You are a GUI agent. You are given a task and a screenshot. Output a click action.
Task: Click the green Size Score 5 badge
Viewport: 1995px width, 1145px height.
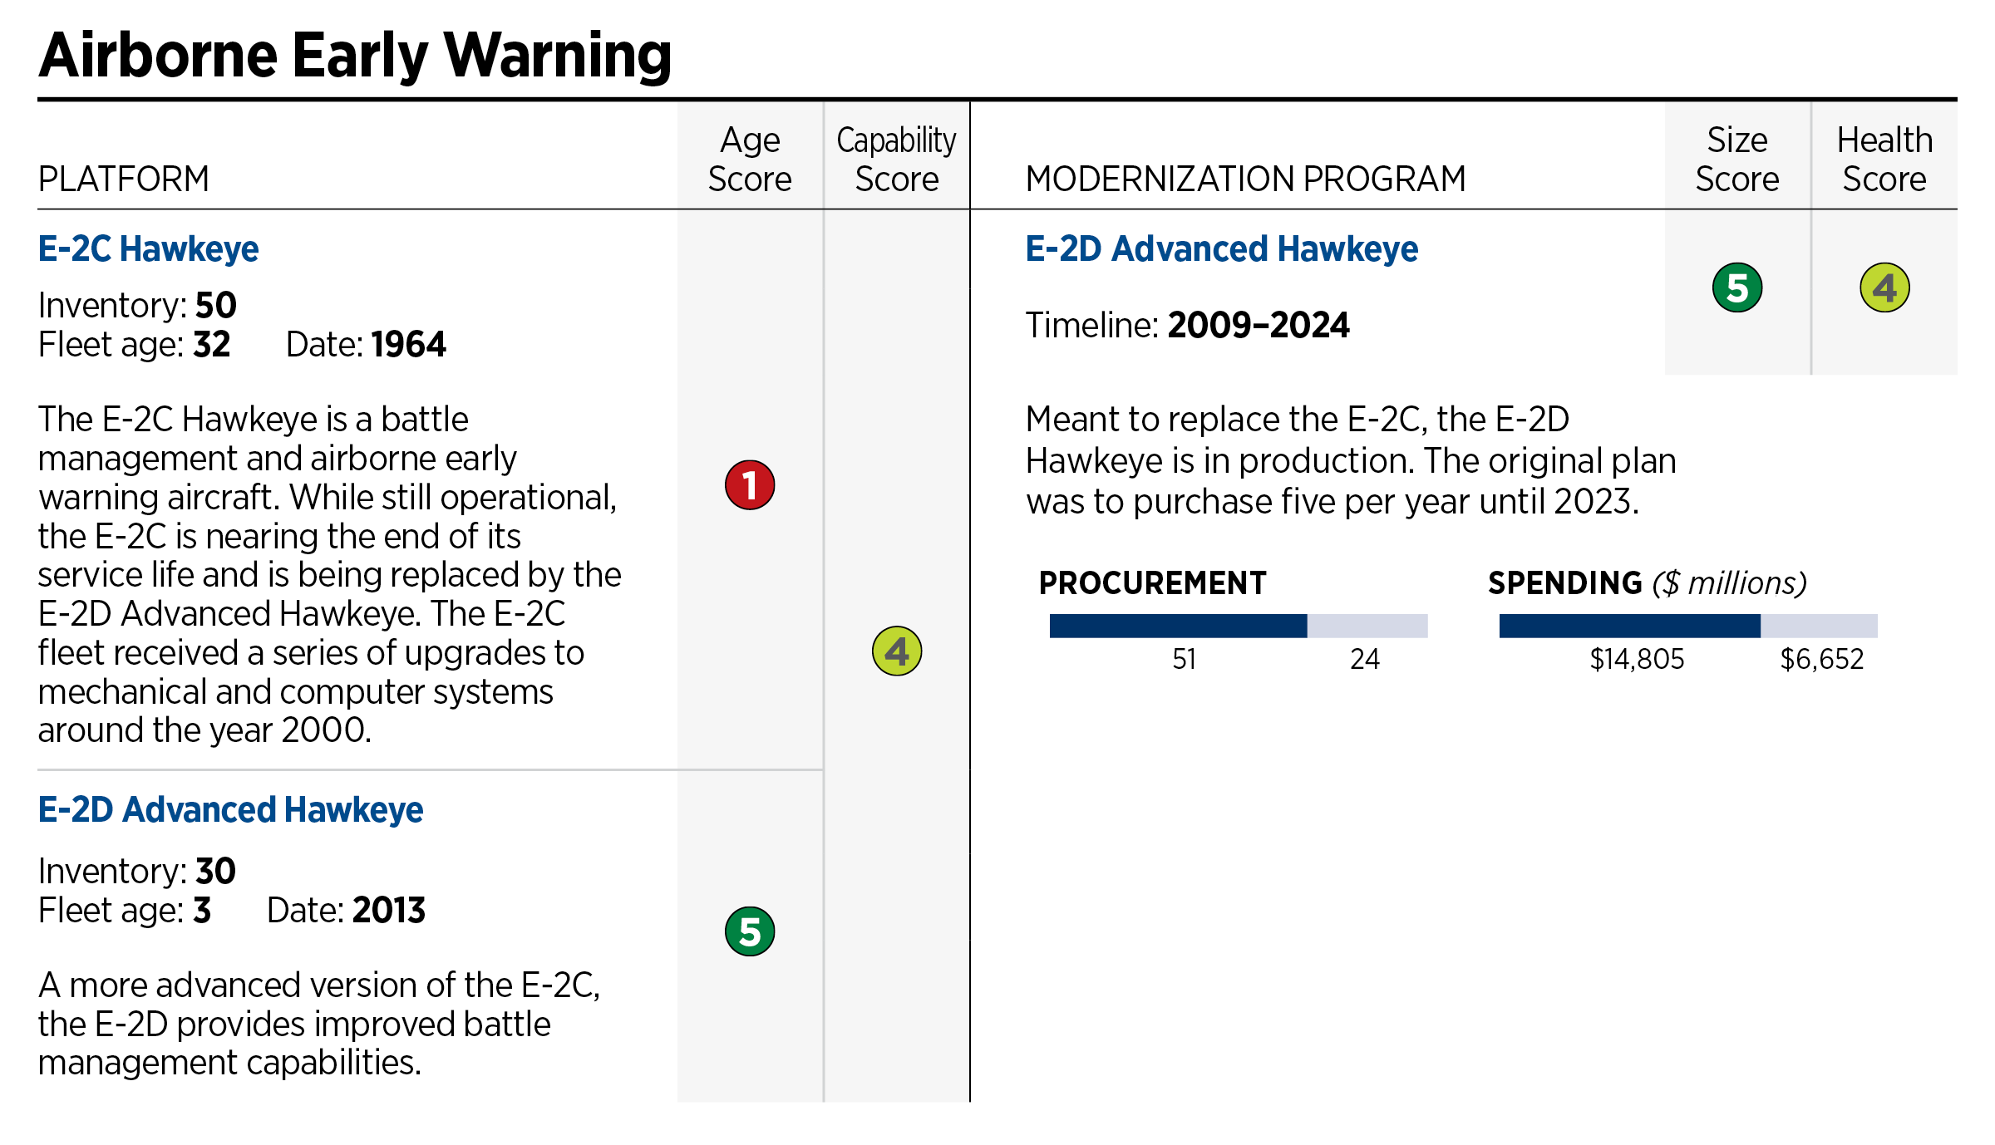point(1737,287)
